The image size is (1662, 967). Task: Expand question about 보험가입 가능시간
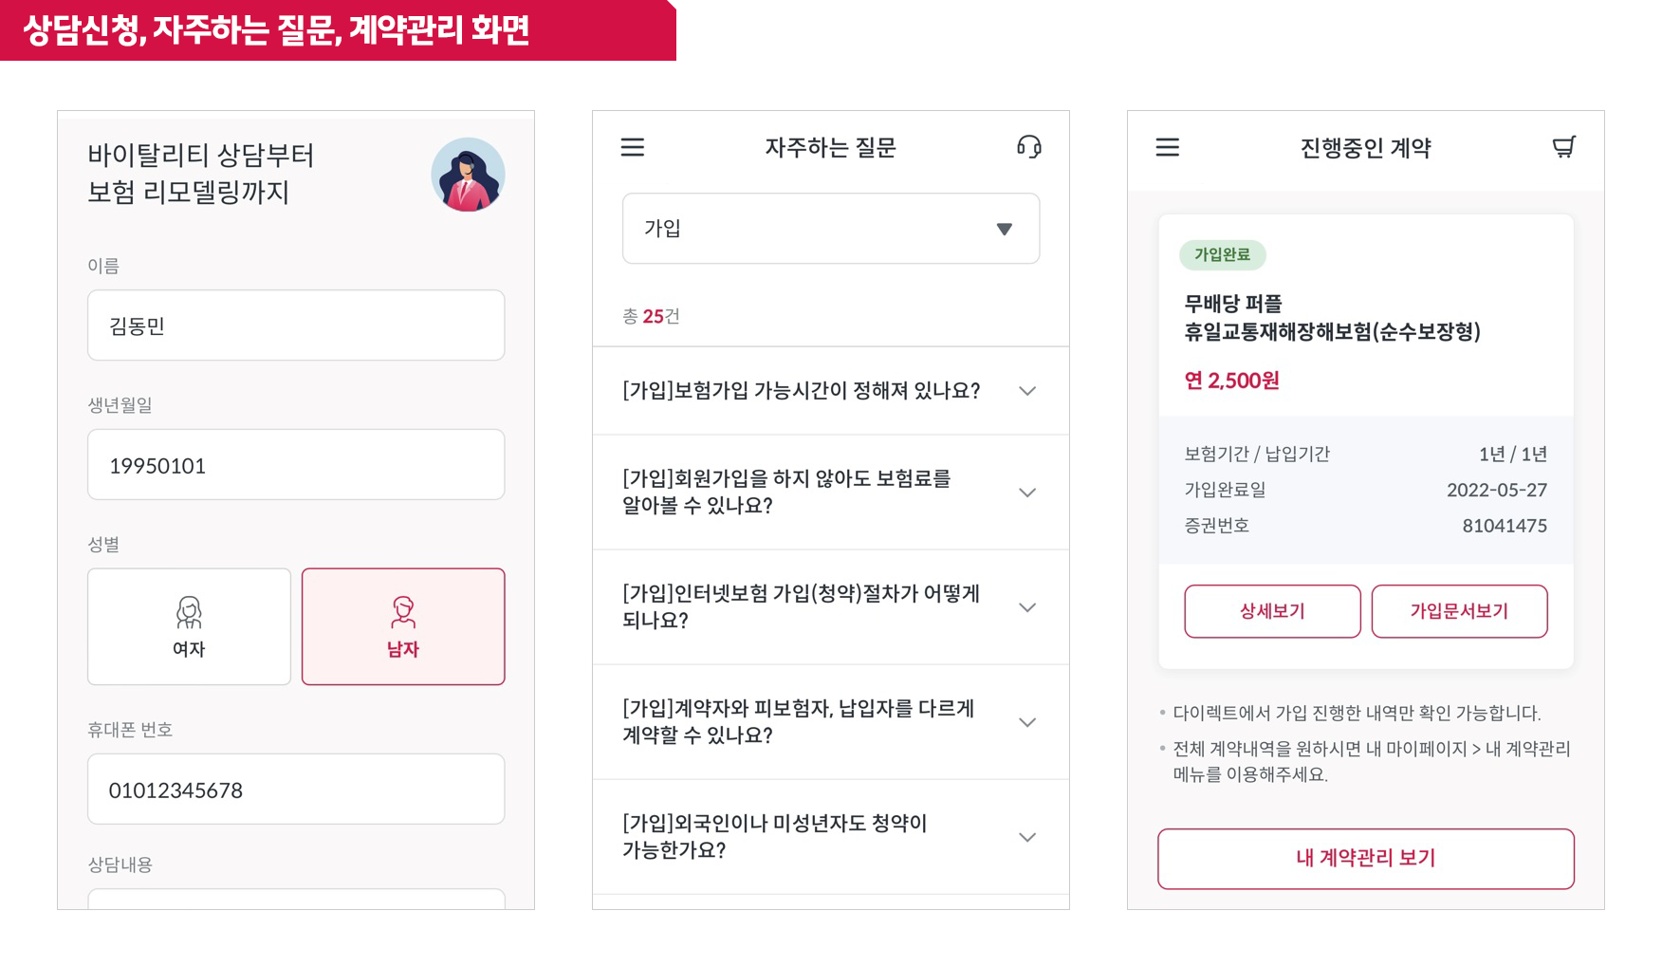click(x=831, y=391)
